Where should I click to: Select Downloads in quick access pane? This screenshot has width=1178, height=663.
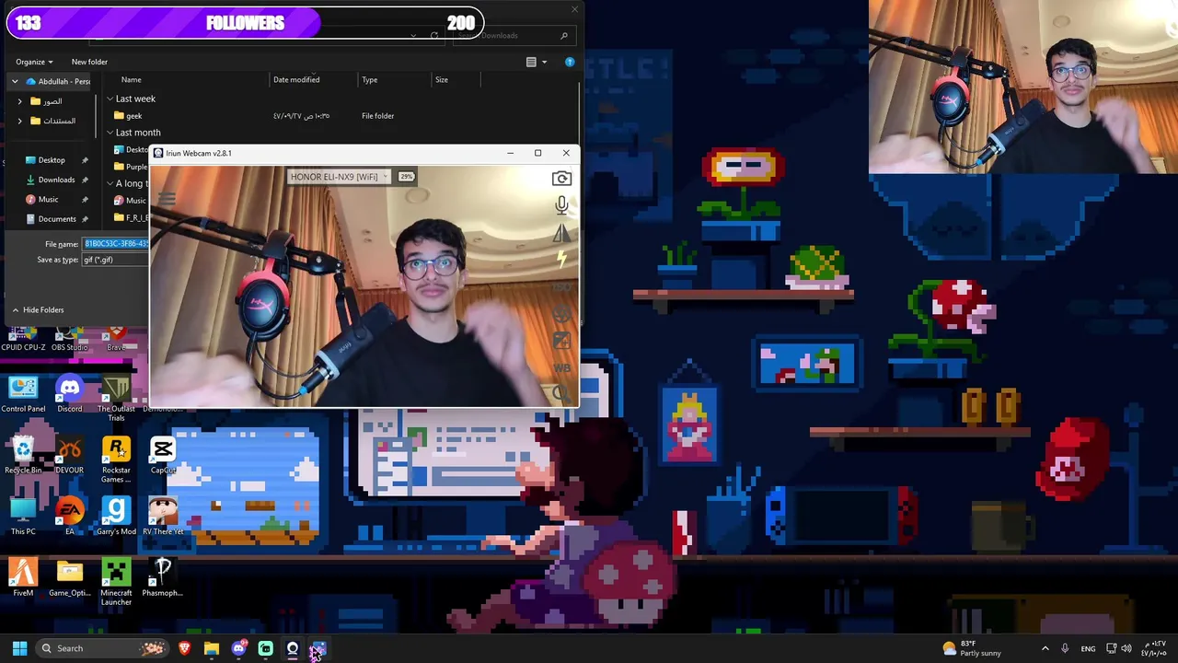tap(55, 180)
